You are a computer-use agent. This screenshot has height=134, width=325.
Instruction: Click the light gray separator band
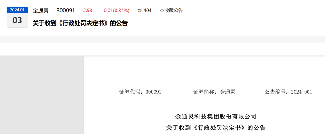point(162,40)
